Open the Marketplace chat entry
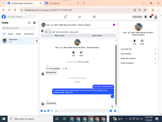Screen dimensions: 162x122 [18, 41]
